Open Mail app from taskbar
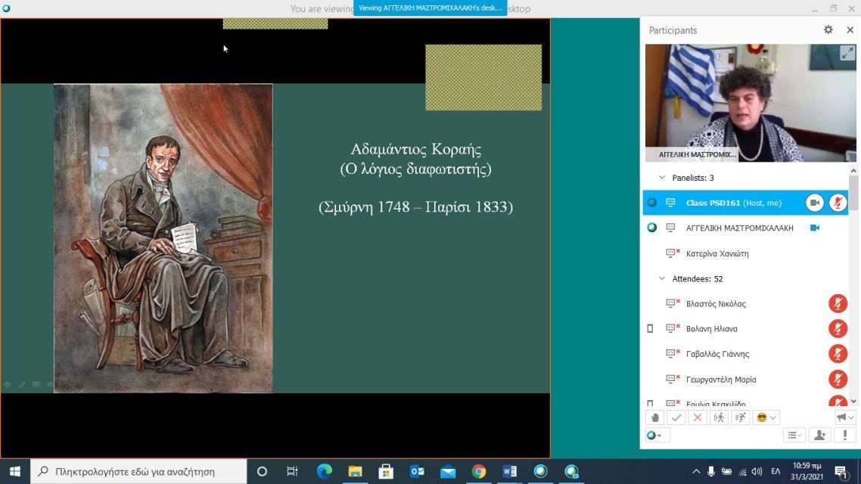 (447, 471)
